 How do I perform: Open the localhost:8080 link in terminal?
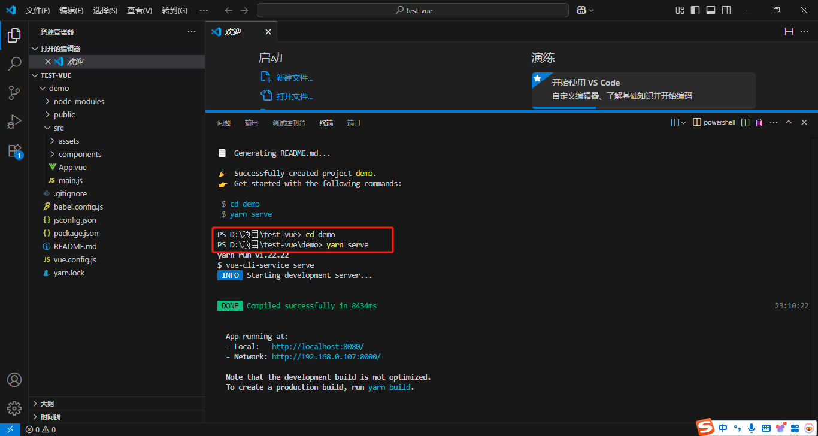(317, 346)
